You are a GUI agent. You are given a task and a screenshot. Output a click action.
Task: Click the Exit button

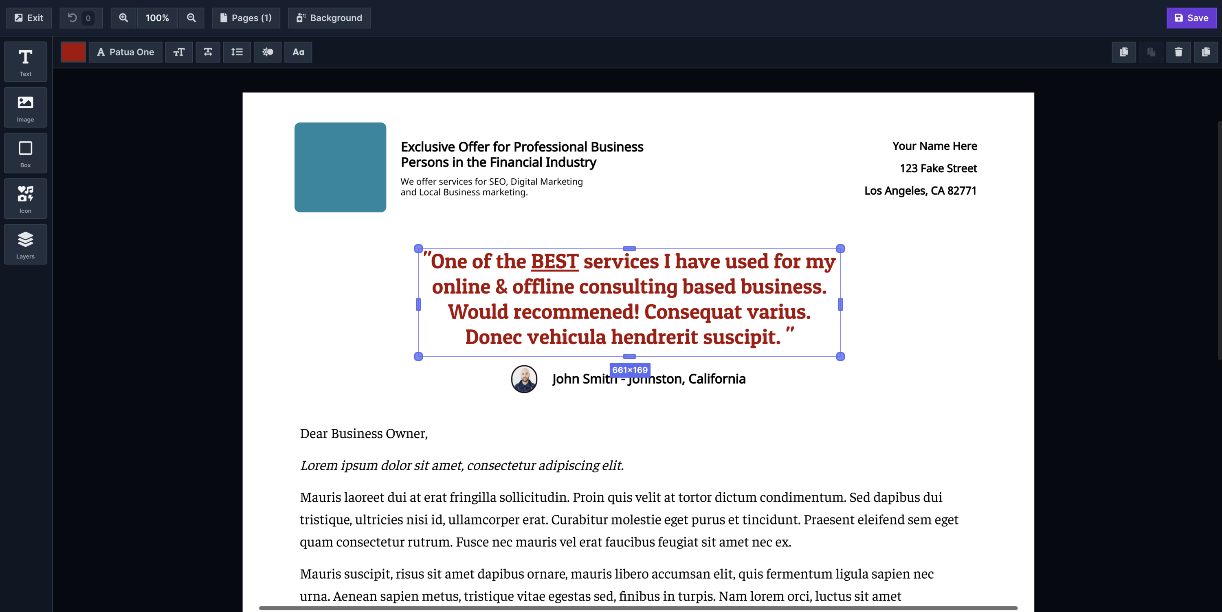pos(29,18)
